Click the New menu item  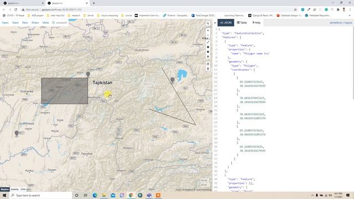(25, 23)
